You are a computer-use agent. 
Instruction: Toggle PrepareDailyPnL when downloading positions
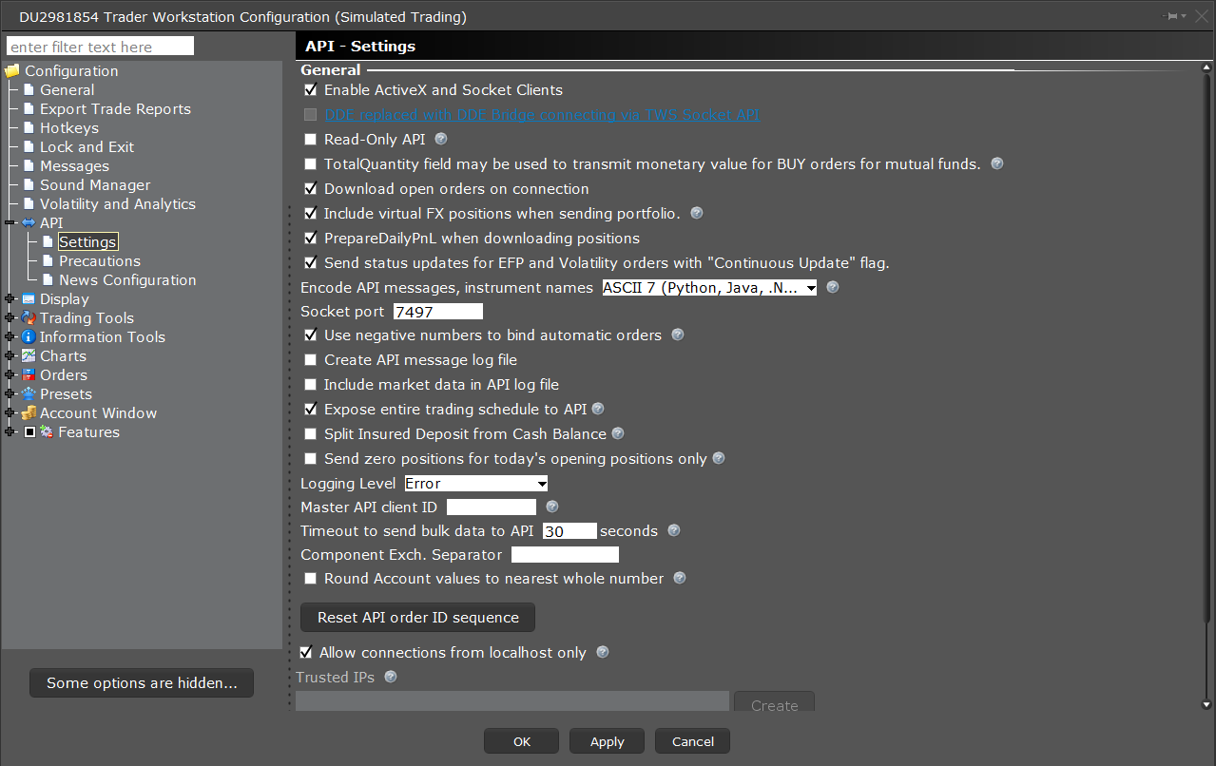[x=310, y=239]
